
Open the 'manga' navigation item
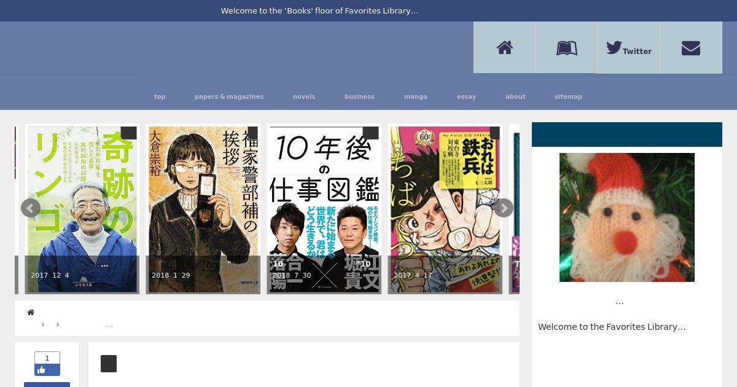coord(416,96)
